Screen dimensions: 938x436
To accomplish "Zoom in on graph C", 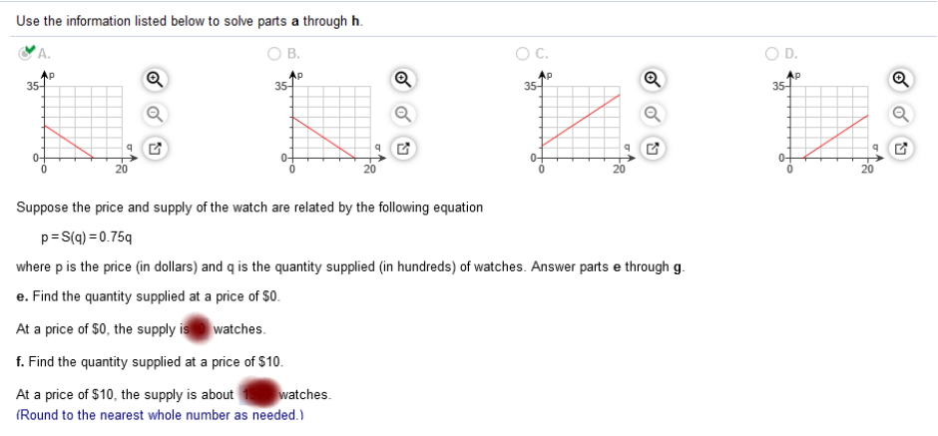I will (654, 79).
